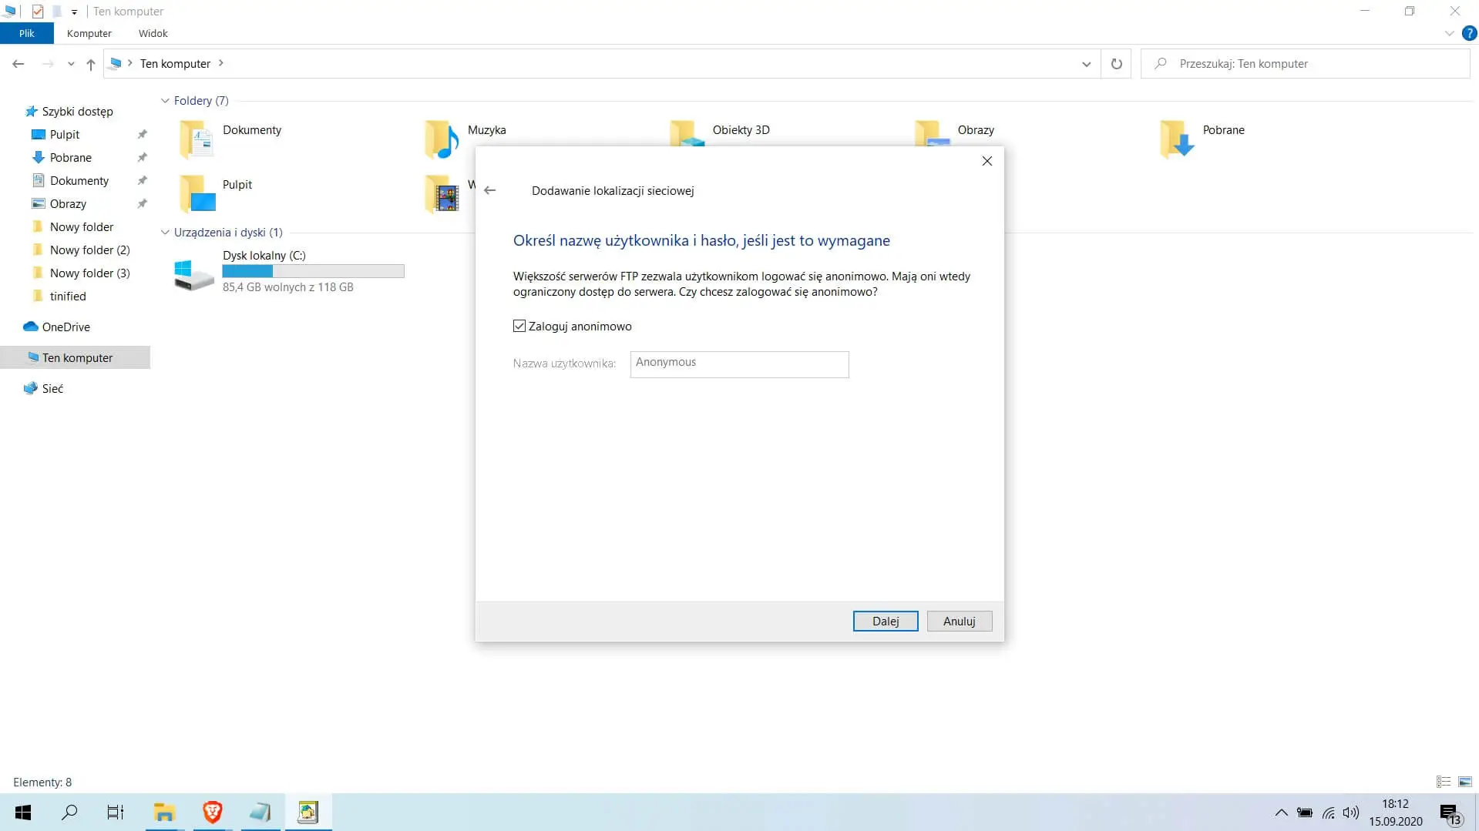Switch to large icons view in status bar

[x=1465, y=782]
